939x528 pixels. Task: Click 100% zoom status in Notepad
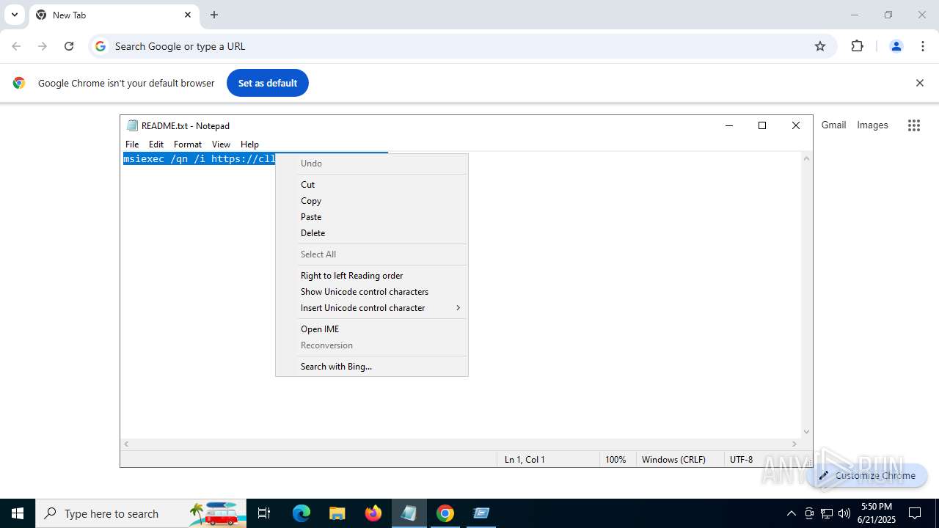[615, 460]
